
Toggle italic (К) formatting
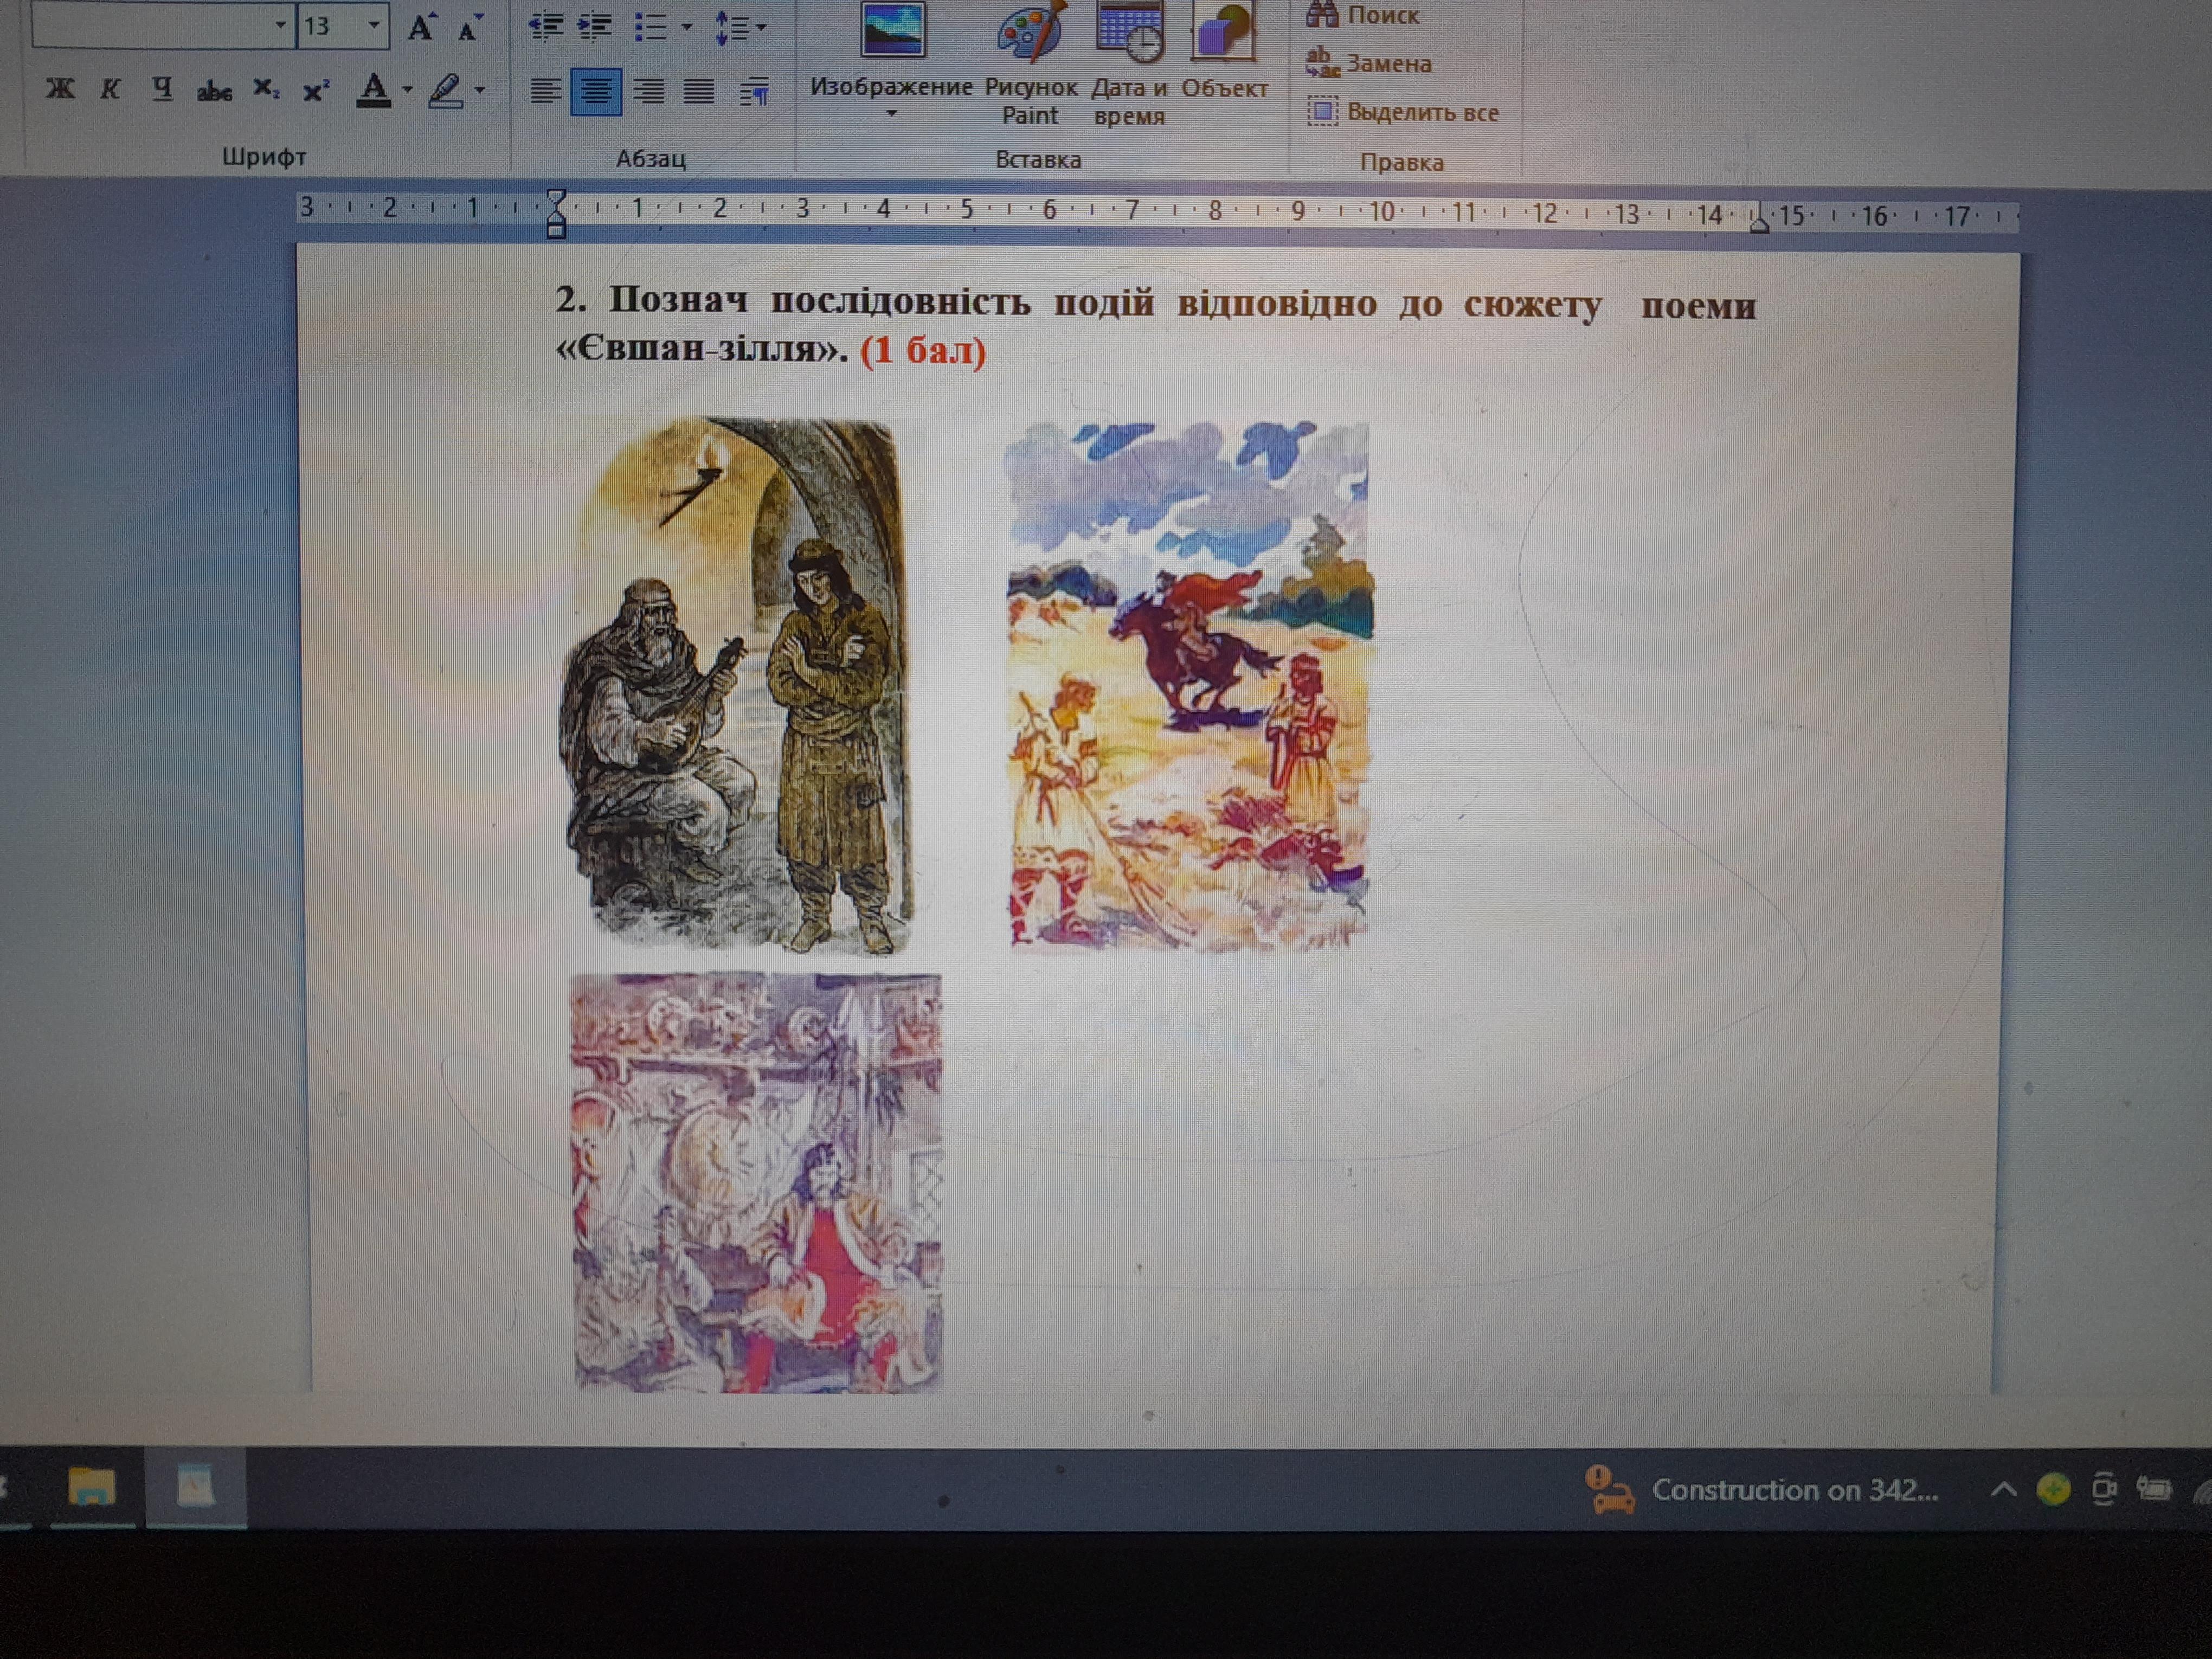pyautogui.click(x=110, y=89)
